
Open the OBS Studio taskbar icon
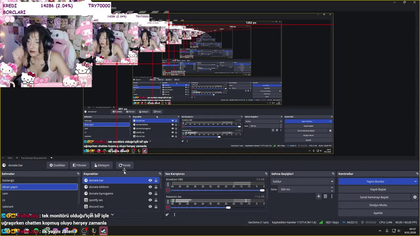tap(84, 231)
